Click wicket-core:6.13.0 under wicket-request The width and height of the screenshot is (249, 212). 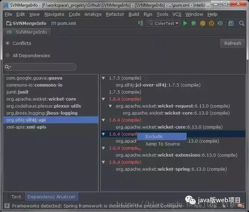coord(176,113)
